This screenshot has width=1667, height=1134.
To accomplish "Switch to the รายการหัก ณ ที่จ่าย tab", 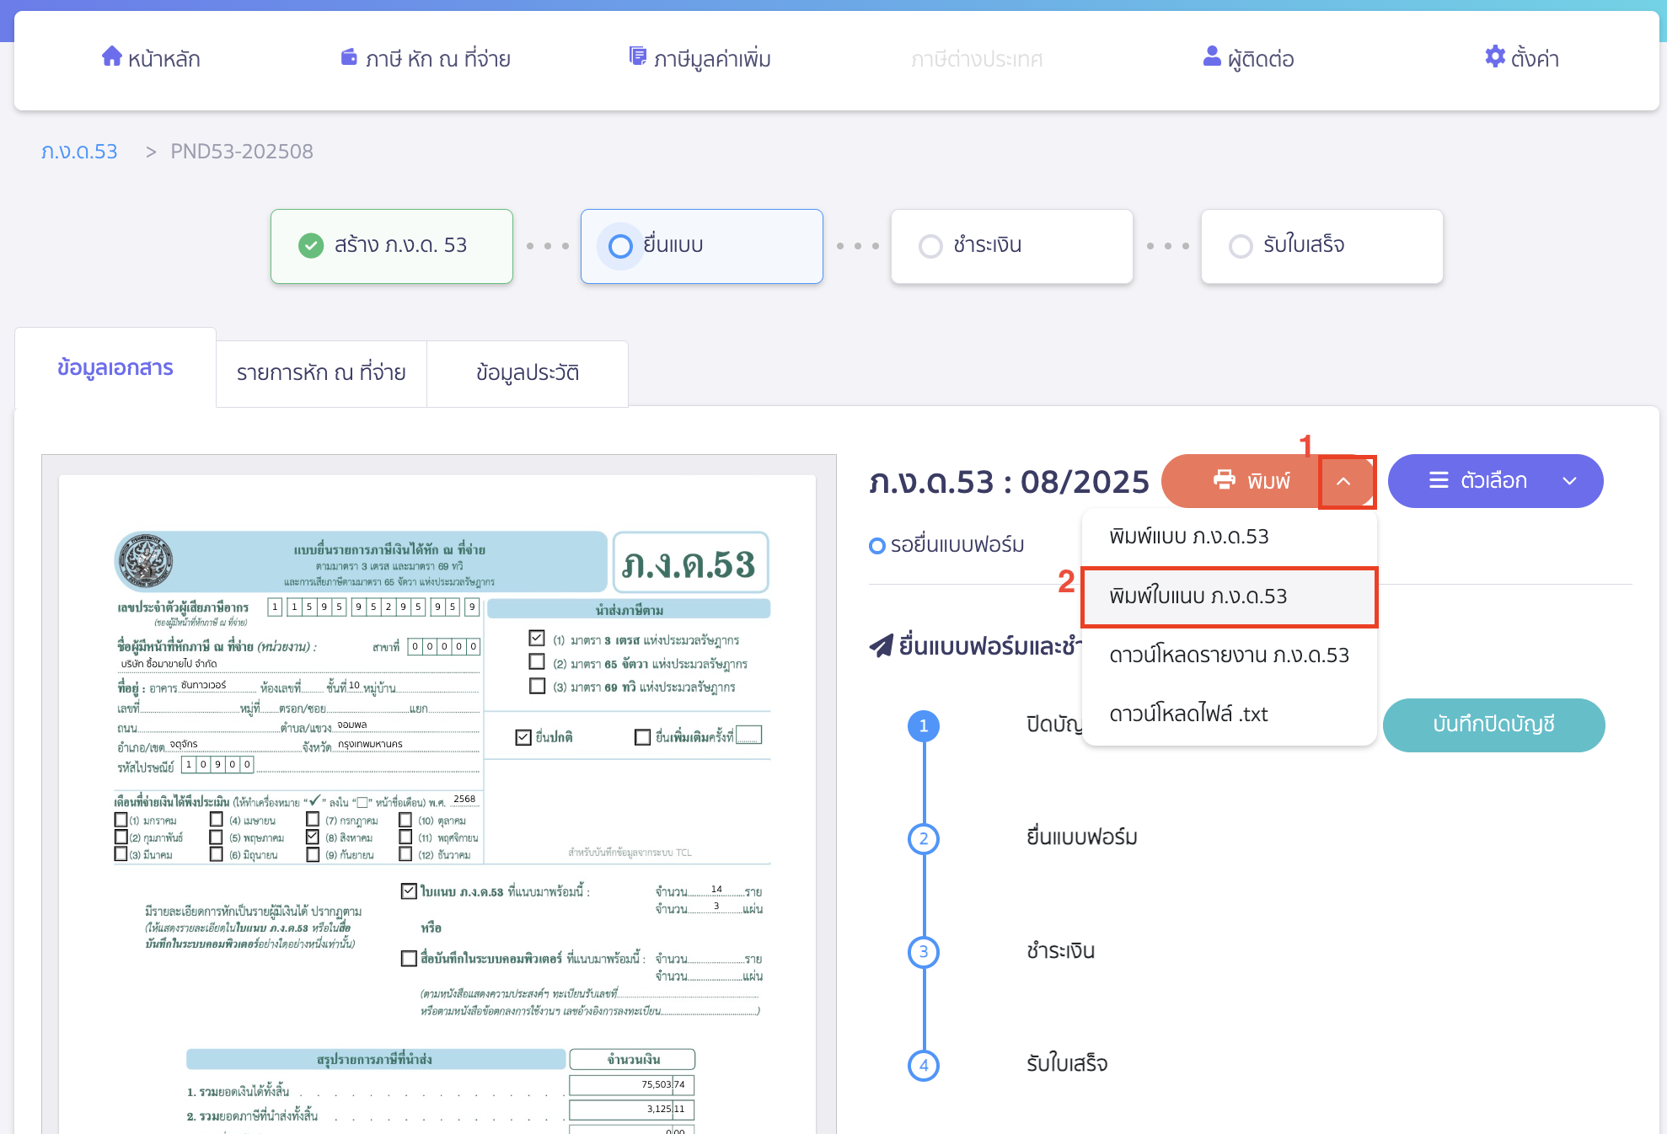I will (320, 373).
